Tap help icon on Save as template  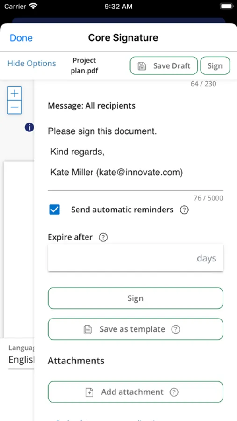tap(176, 329)
